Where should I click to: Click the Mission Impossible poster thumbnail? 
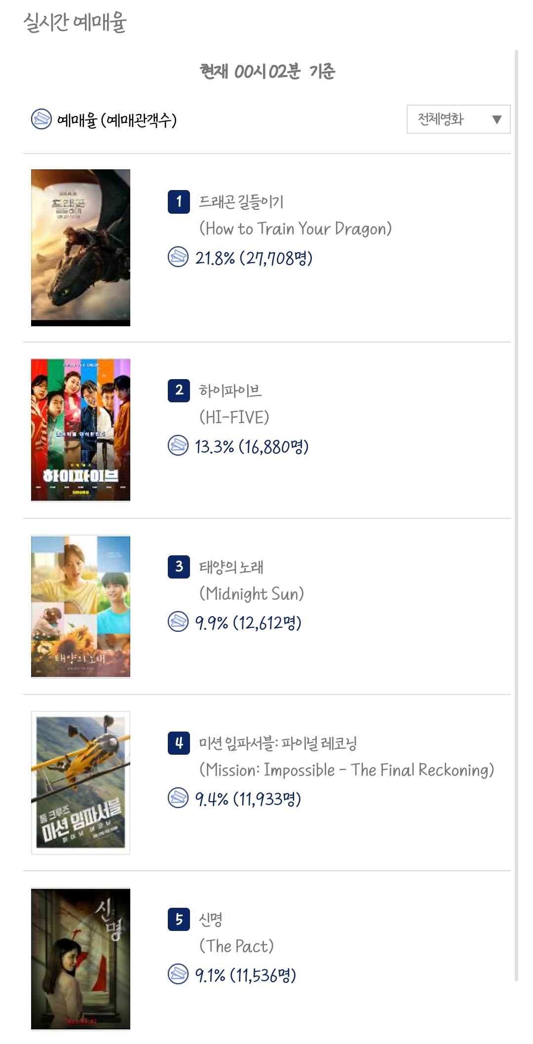[80, 782]
